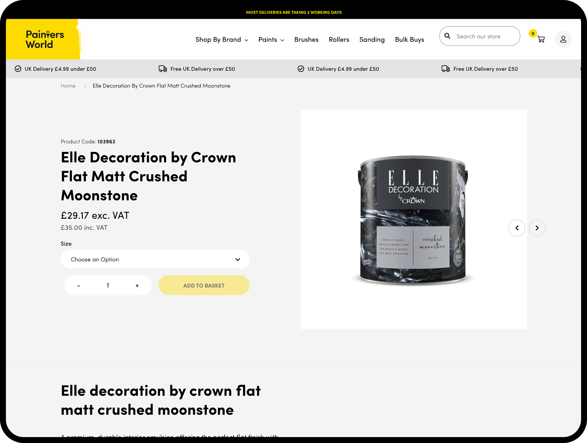Open the Bulk Buys menu item
The width and height of the screenshot is (587, 443).
409,40
